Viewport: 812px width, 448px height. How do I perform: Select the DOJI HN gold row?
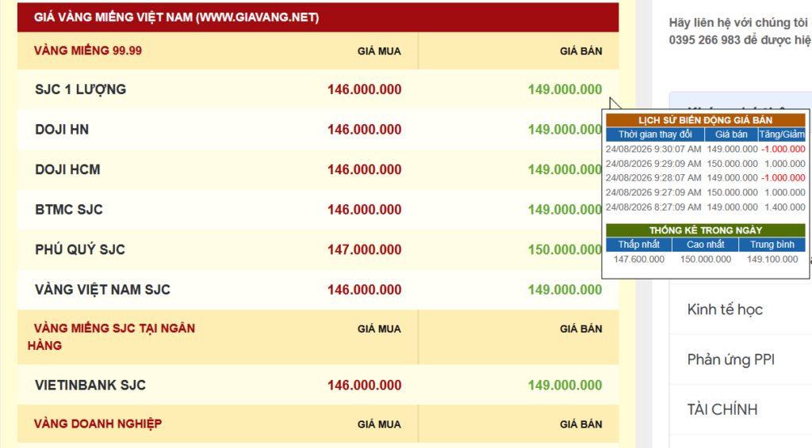(x=317, y=129)
